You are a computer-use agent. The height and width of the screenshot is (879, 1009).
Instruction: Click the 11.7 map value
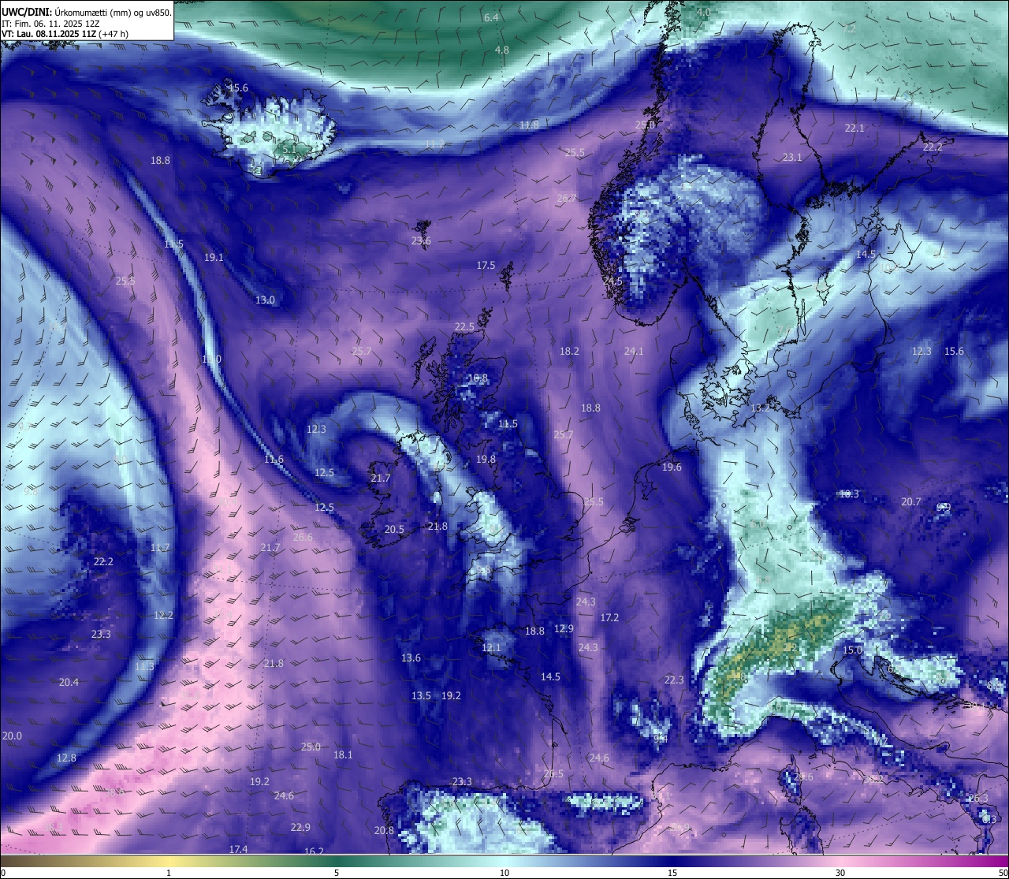160,548
